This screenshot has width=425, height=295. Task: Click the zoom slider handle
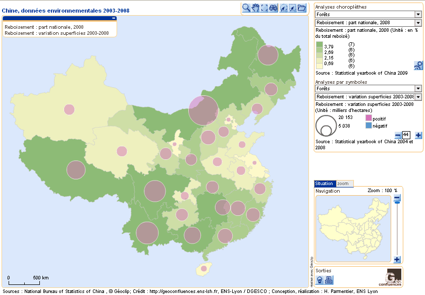[x=397, y=199]
